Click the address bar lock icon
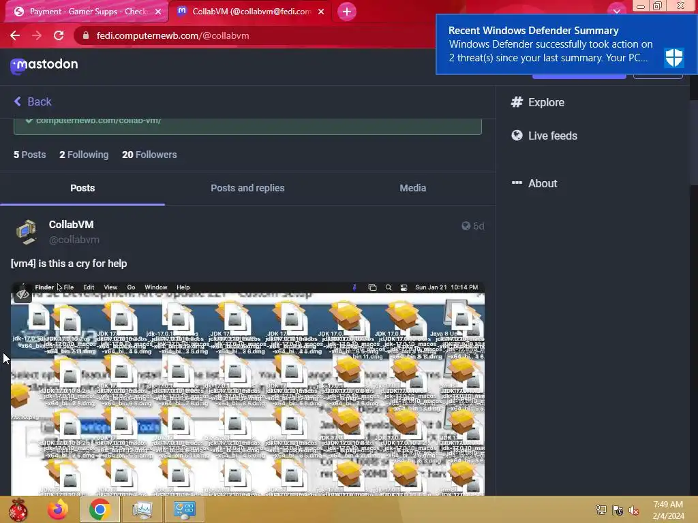The image size is (698, 523). click(x=86, y=35)
